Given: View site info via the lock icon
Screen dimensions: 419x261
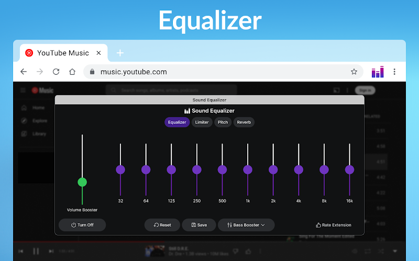Looking at the screenshot, I should [x=92, y=72].
